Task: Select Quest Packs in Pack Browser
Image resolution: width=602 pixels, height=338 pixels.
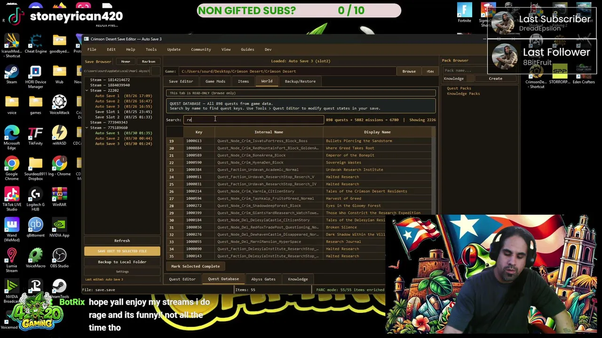Action: click(459, 88)
